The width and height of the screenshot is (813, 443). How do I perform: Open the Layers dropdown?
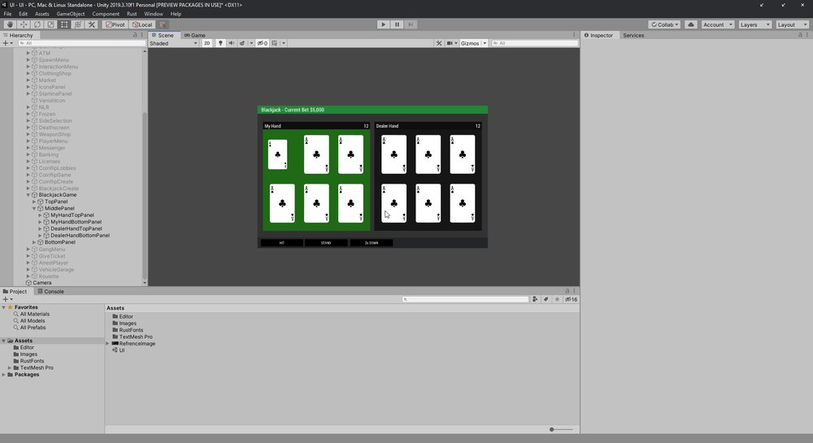(754, 24)
